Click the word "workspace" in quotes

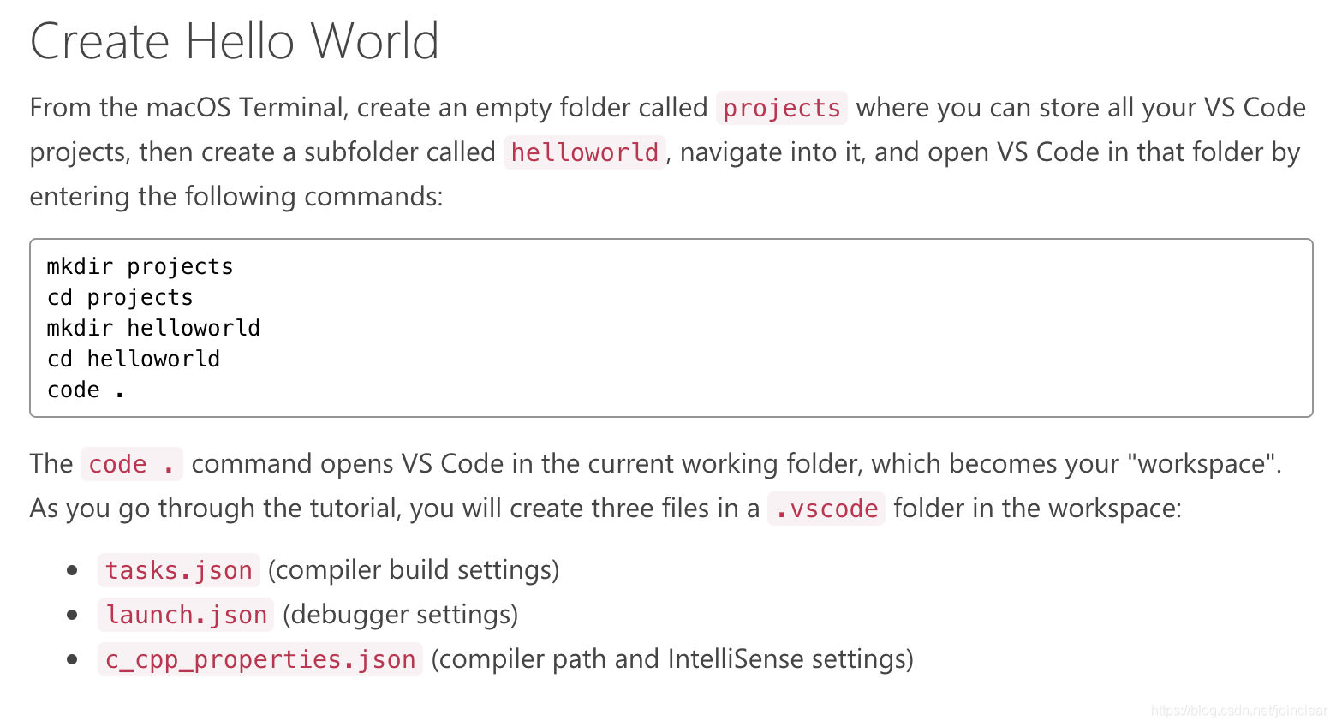coord(1202,464)
